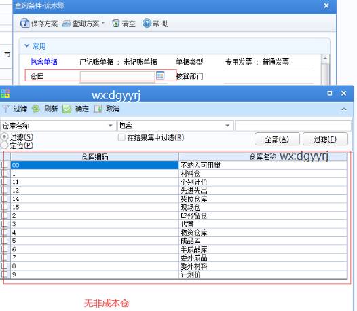Open the 查询方案 dropdown arrow
The height and width of the screenshot is (311, 357).
pos(103,23)
